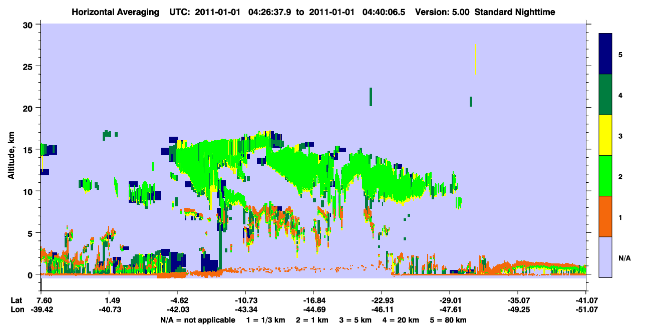Click the longitude value '-42.03'
This screenshot has height=334, width=651.
point(177,309)
